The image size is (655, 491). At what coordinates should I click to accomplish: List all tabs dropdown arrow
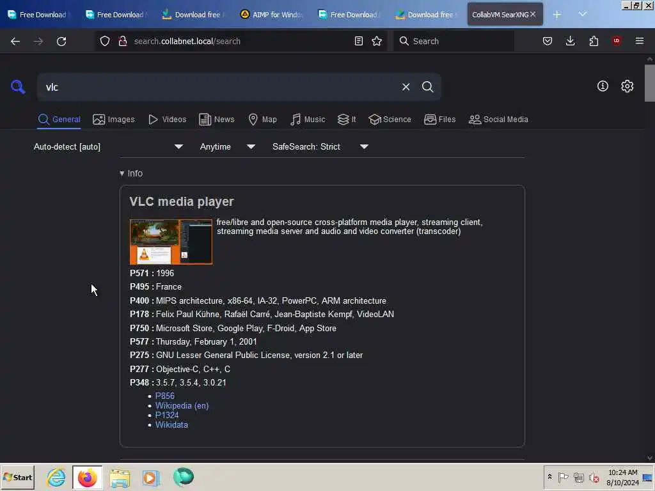coord(583,14)
